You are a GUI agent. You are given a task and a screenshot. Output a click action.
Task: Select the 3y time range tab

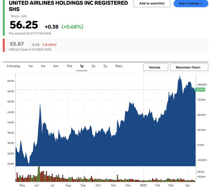click(93, 66)
